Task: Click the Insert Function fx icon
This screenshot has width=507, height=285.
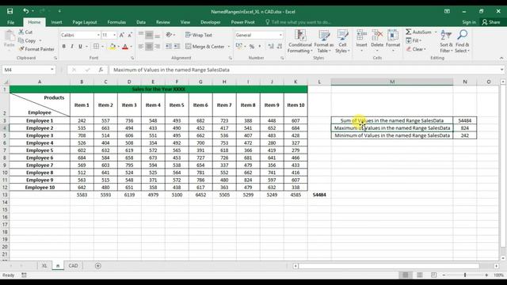Action: tap(101, 70)
